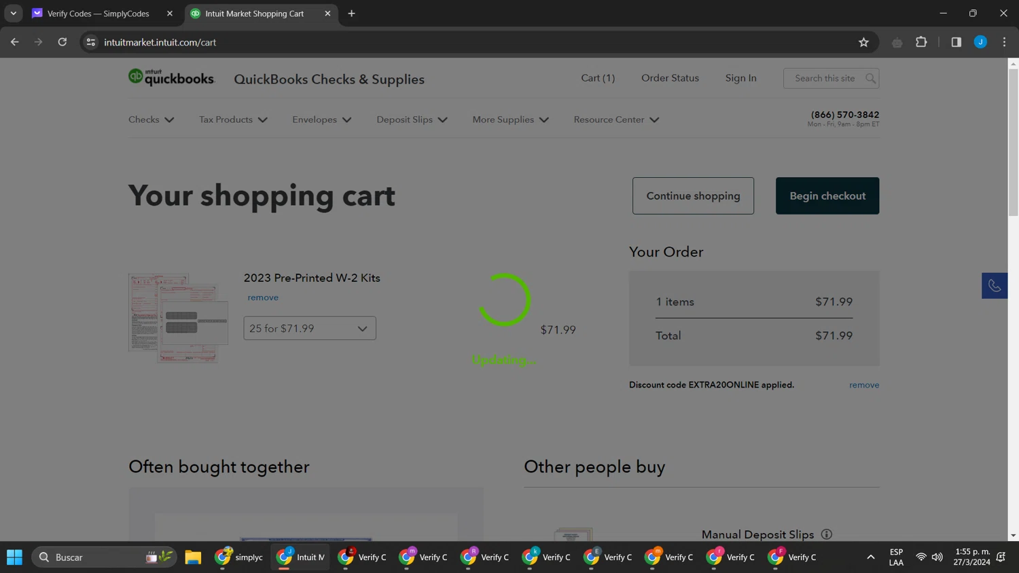The height and width of the screenshot is (573, 1019).
Task: Submit search with the magnifier icon
Action: coord(870,78)
